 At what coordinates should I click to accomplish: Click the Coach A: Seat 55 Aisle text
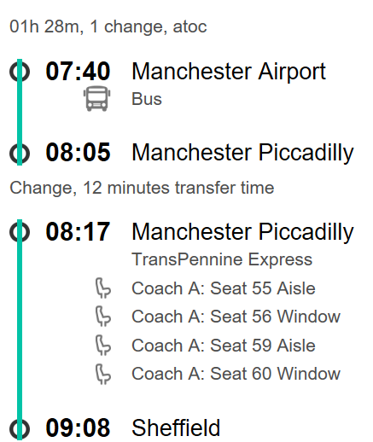tap(224, 288)
